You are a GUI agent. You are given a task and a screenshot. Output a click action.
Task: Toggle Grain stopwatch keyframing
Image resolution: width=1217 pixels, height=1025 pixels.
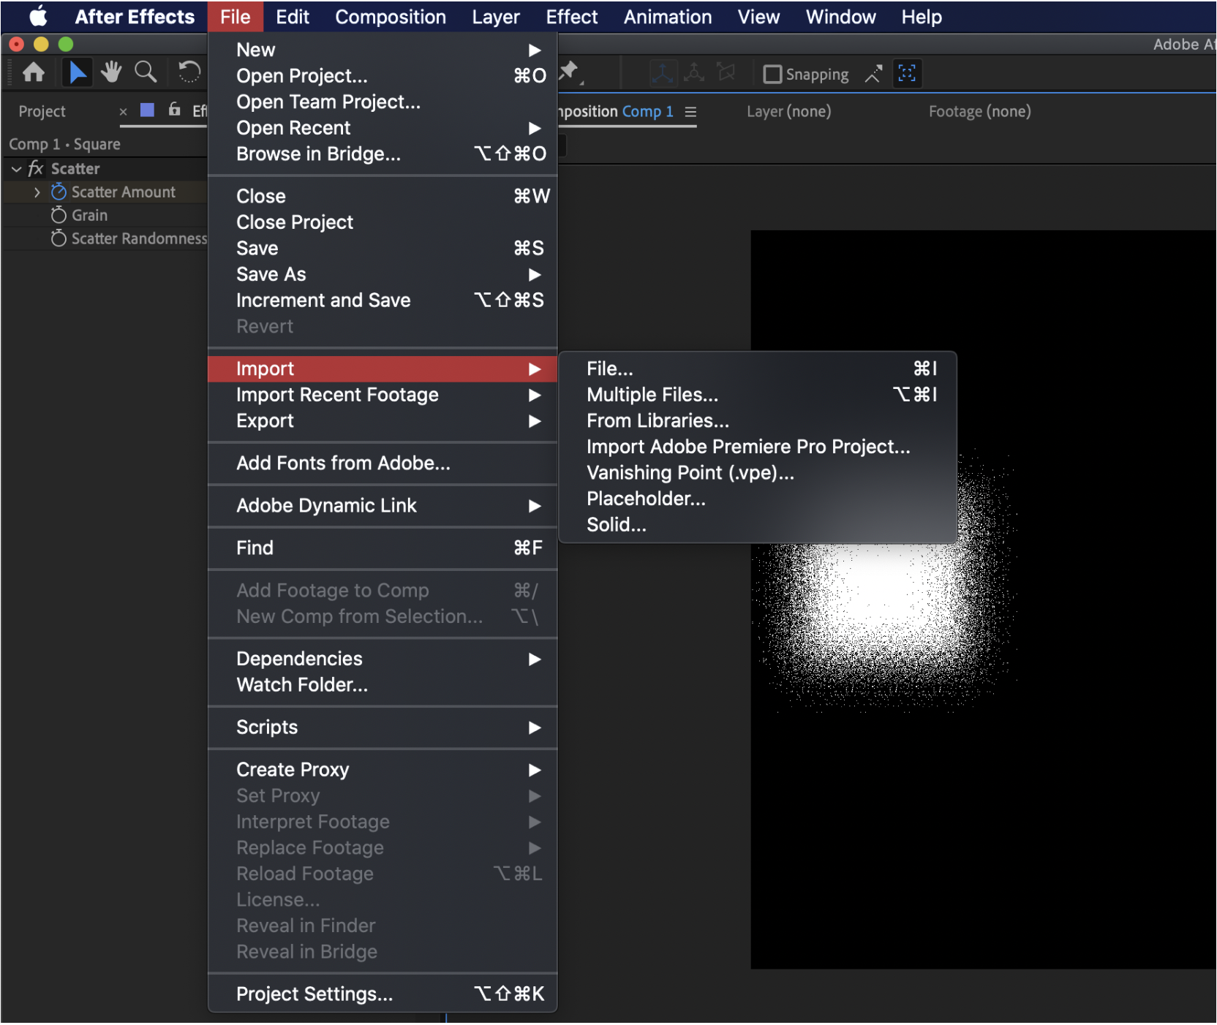click(59, 216)
